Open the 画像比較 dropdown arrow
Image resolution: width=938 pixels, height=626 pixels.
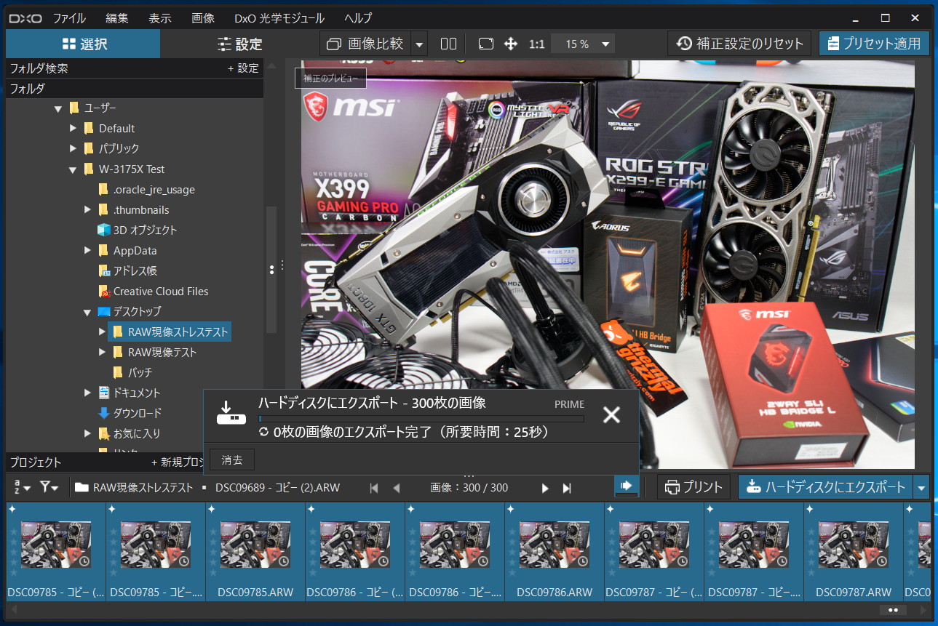(x=419, y=44)
